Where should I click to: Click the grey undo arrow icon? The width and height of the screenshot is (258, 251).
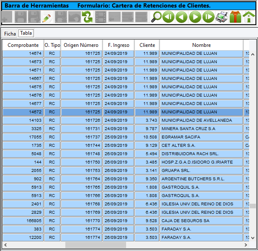point(75,17)
